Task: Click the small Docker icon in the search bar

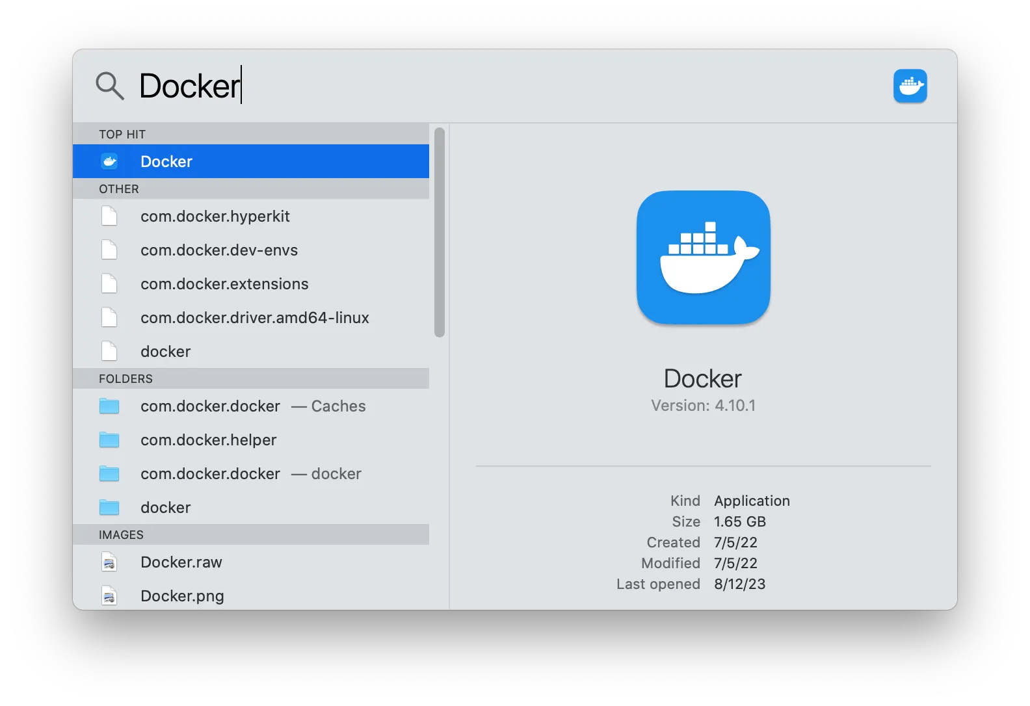Action: [x=910, y=86]
